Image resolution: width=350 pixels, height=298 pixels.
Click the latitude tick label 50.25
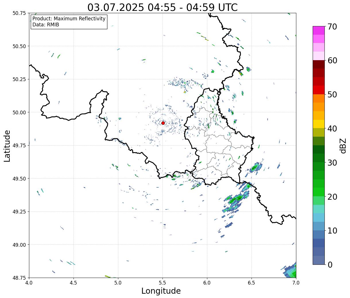(x=19, y=79)
